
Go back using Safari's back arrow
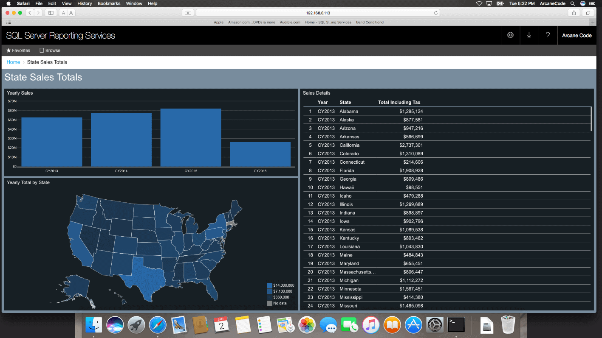[30, 13]
